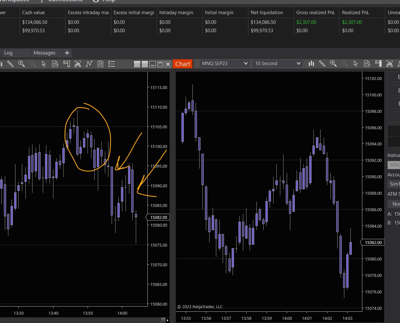This screenshot has height=323, width=400.
Task: Show the Data Box on MNQ chart
Action: (367, 64)
